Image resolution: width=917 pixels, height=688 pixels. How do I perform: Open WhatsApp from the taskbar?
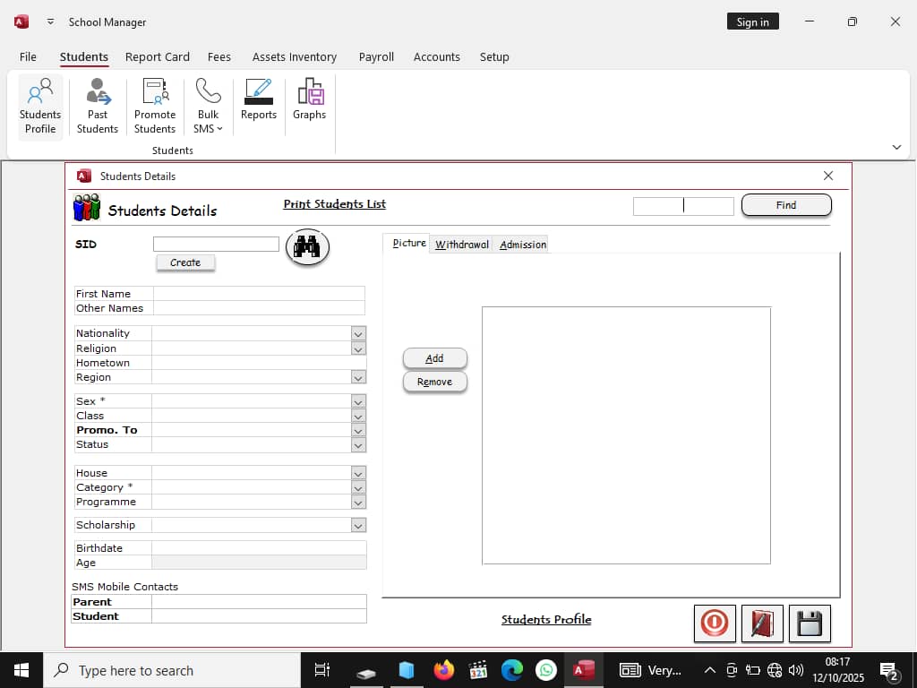click(545, 670)
